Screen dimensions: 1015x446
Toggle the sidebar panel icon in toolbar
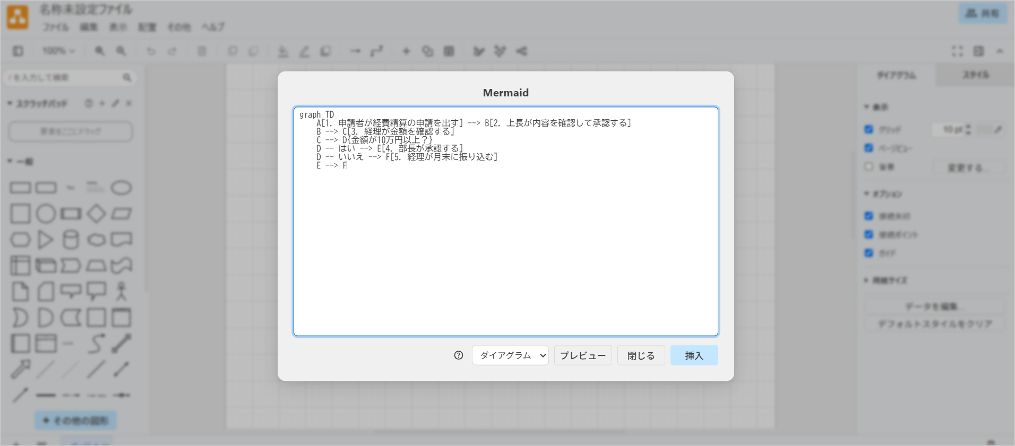18,51
